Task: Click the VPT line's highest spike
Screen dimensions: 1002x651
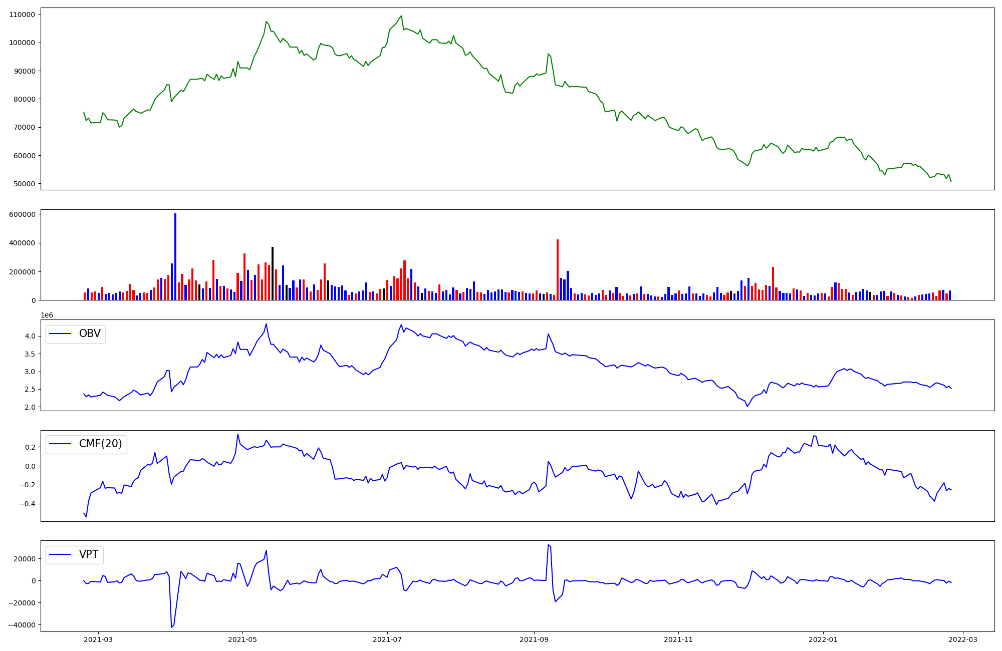Action: tap(548, 545)
